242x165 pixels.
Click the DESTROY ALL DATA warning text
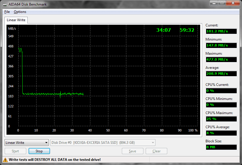pyautogui.click(x=55, y=160)
